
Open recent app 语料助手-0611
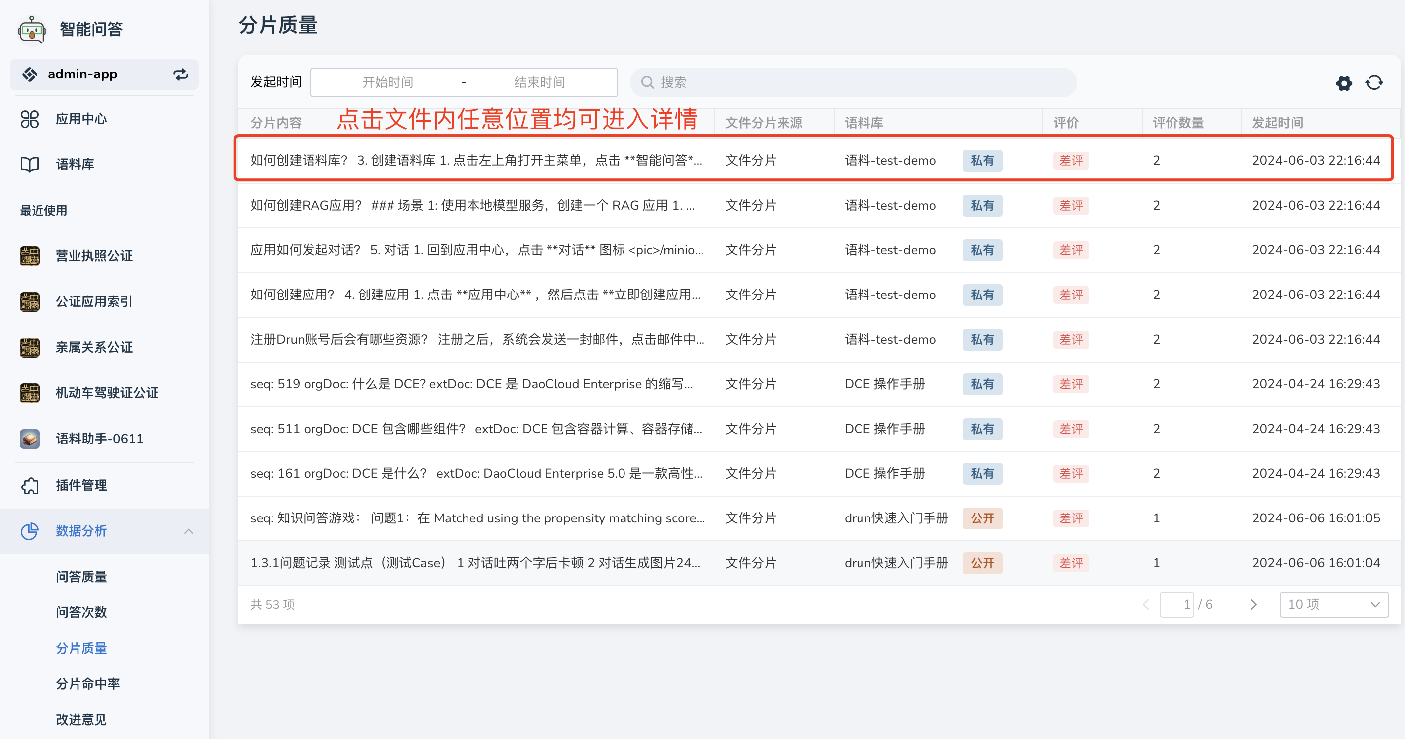pyautogui.click(x=99, y=439)
